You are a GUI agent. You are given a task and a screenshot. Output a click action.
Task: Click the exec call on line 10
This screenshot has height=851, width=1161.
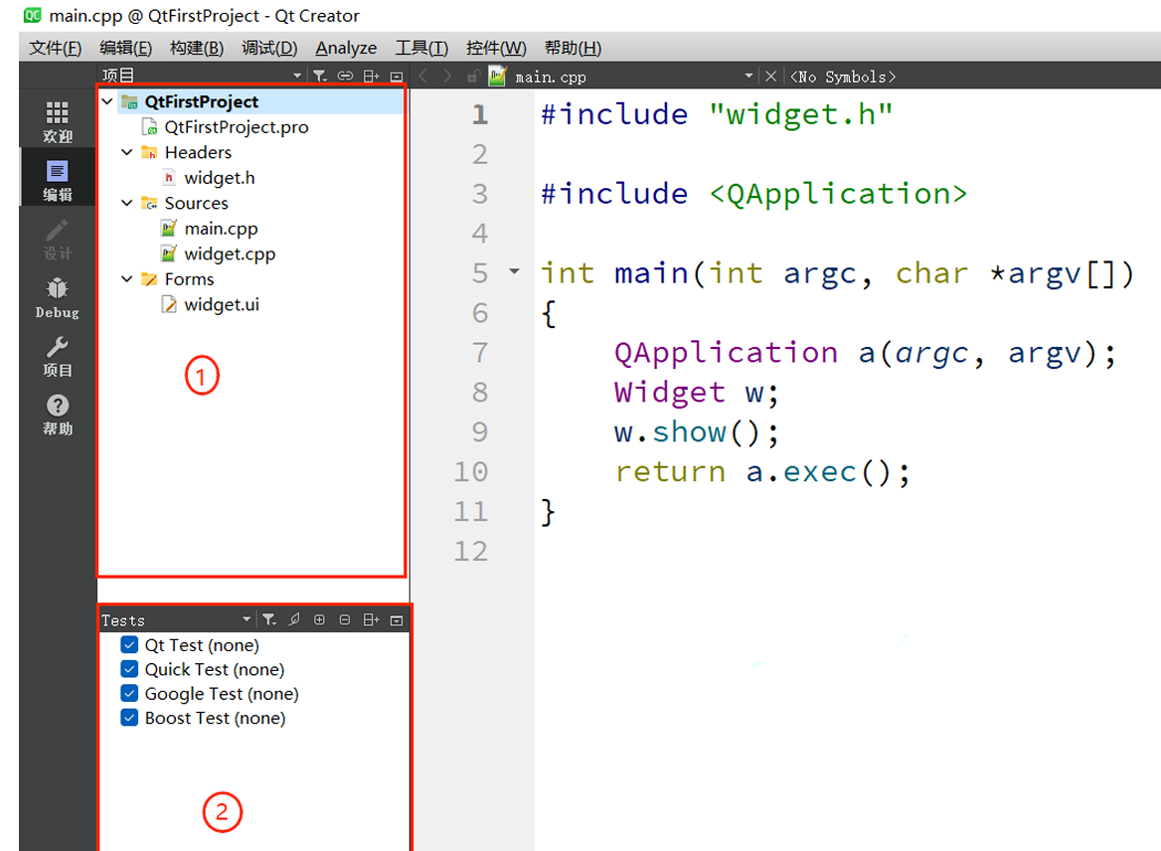820,472
